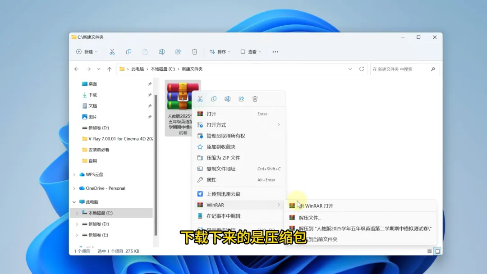Viewport: 487px width, 274px height.
Task: Choose 用 WinRAR 打开 in submenu
Action: (x=360, y=206)
